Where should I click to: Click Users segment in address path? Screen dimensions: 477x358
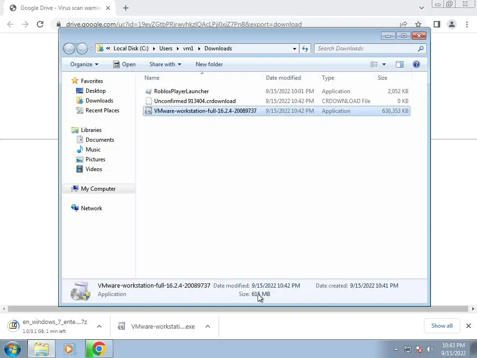[165, 48]
